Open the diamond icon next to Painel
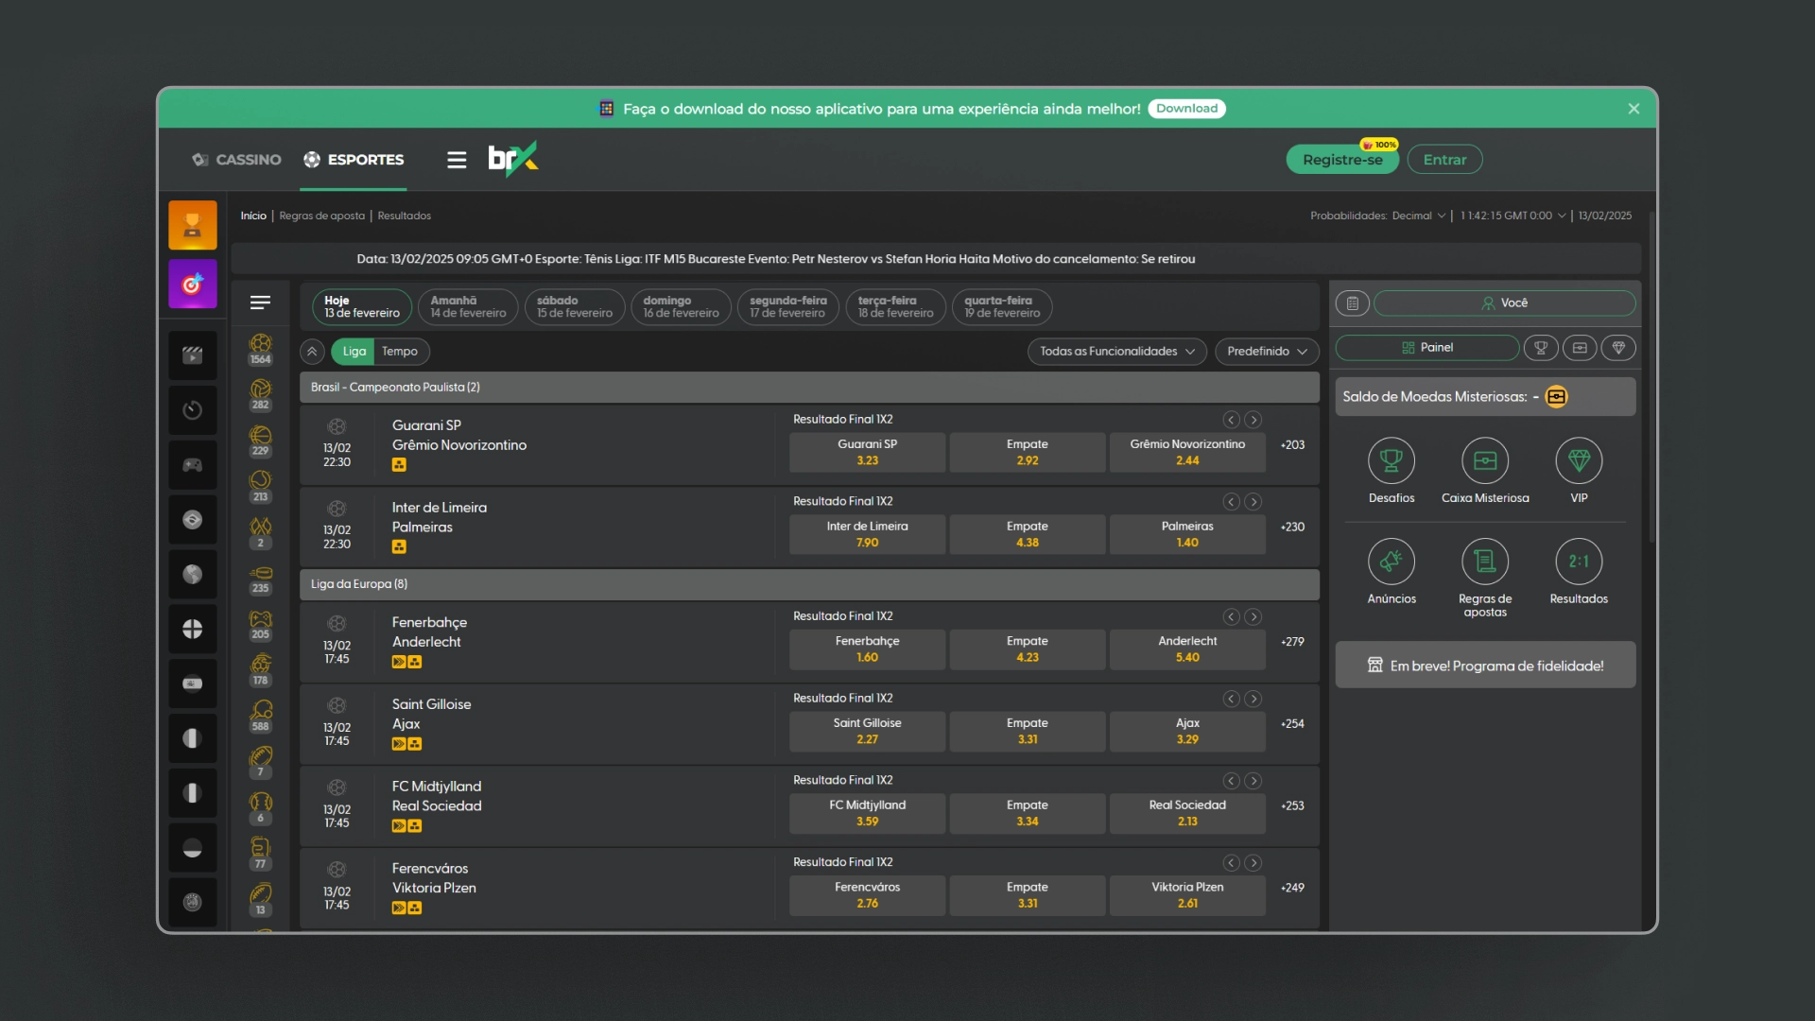Viewport: 1815px width, 1021px height. click(1618, 348)
